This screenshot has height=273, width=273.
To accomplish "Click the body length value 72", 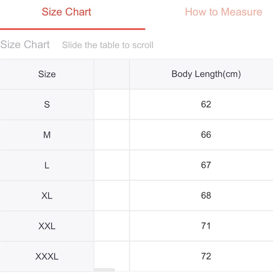I will 206,256.
